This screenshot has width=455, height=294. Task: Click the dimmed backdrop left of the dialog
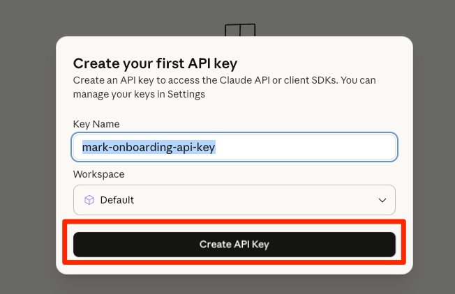28,153
